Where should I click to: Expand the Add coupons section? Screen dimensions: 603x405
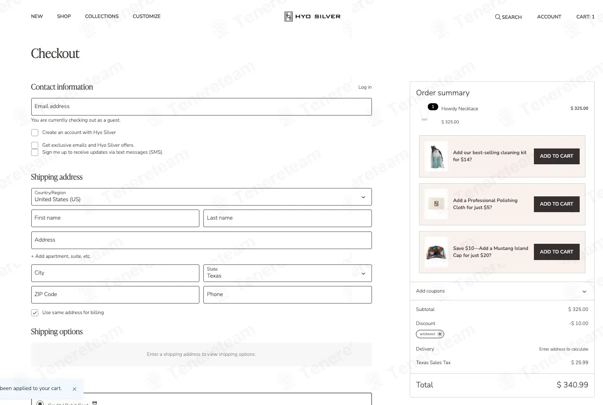coord(502,291)
